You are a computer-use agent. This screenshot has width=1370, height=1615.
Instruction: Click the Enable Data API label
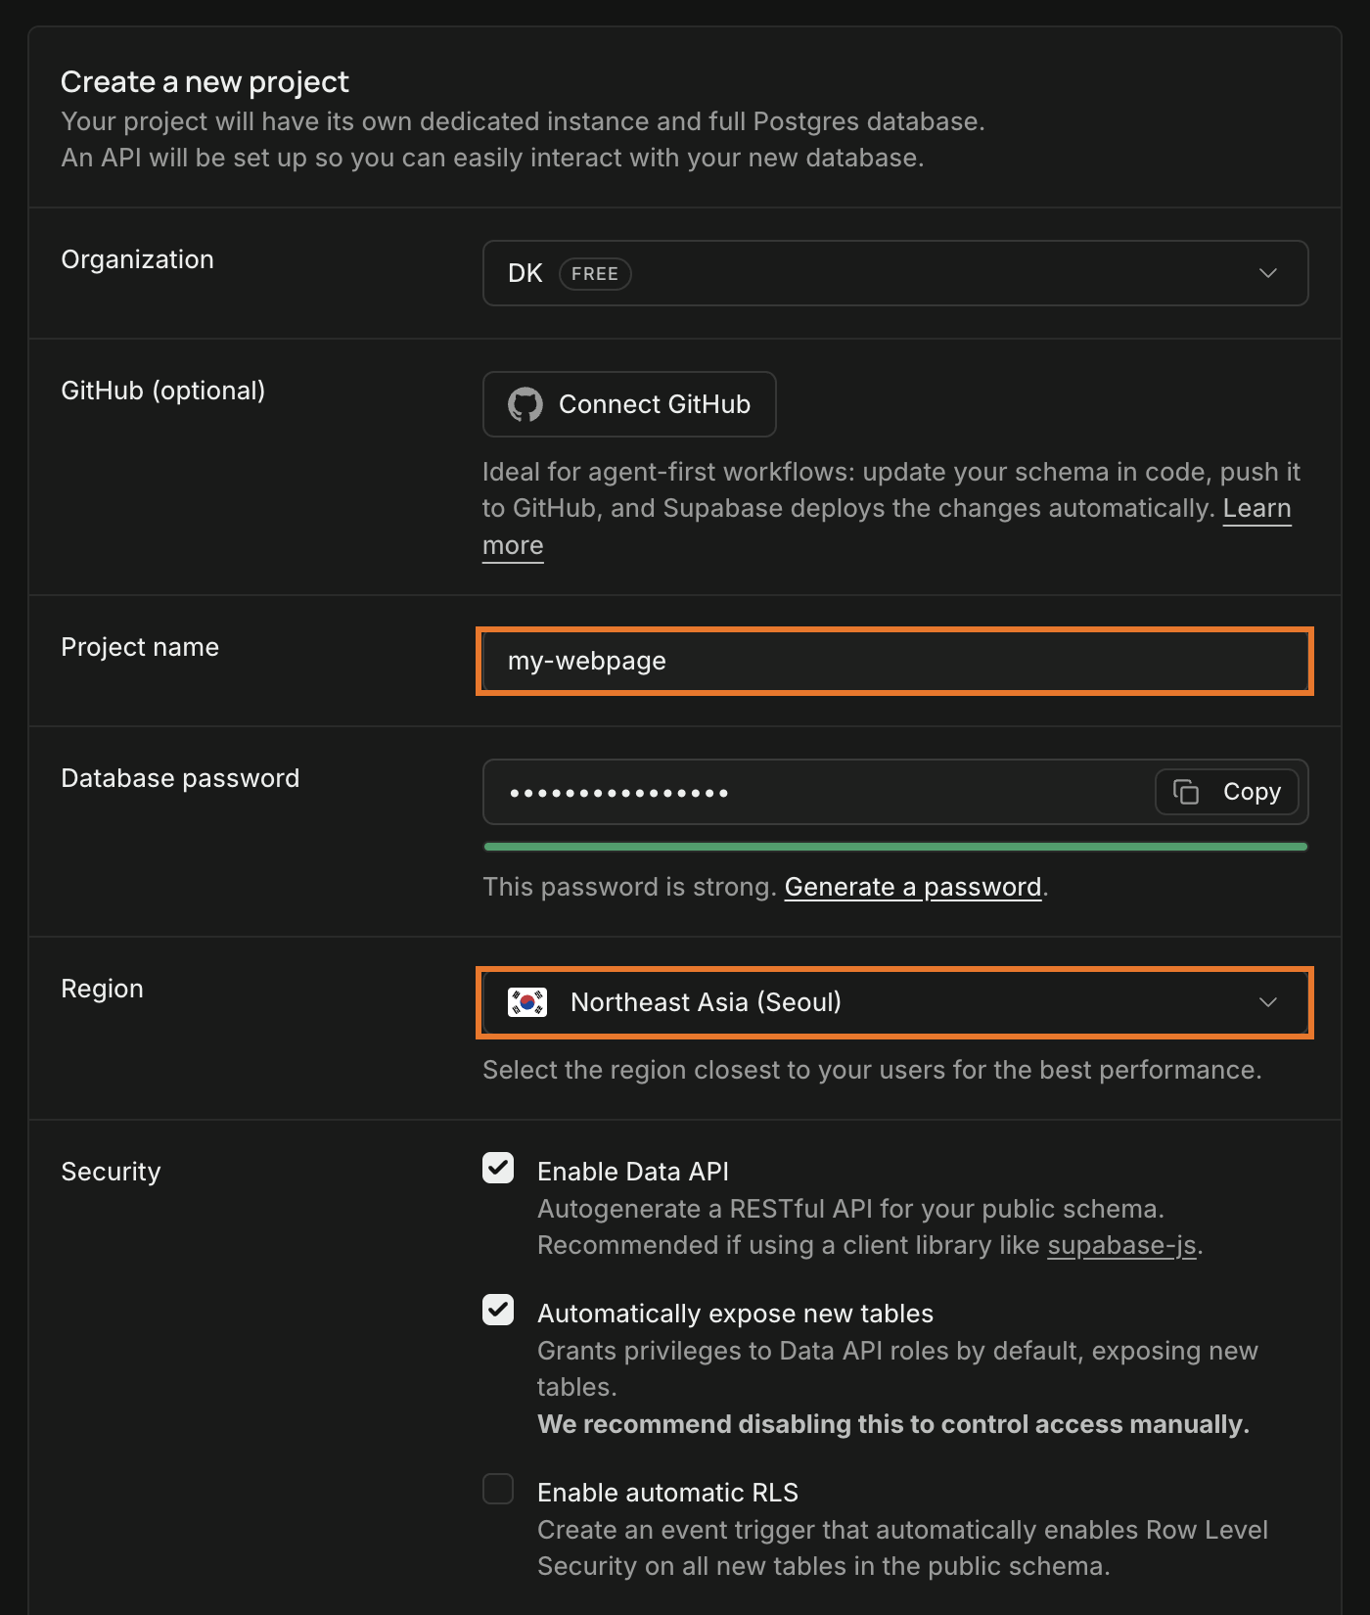(x=633, y=1172)
